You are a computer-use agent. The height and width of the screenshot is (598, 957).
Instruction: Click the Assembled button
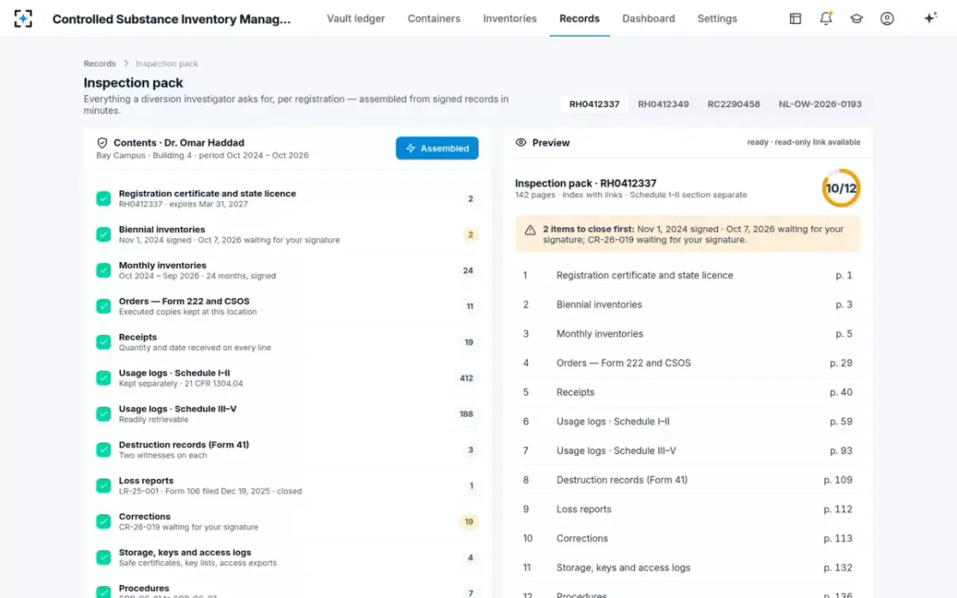(437, 148)
